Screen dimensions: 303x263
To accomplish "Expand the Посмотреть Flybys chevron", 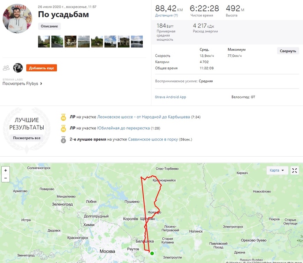I will 41,83.
